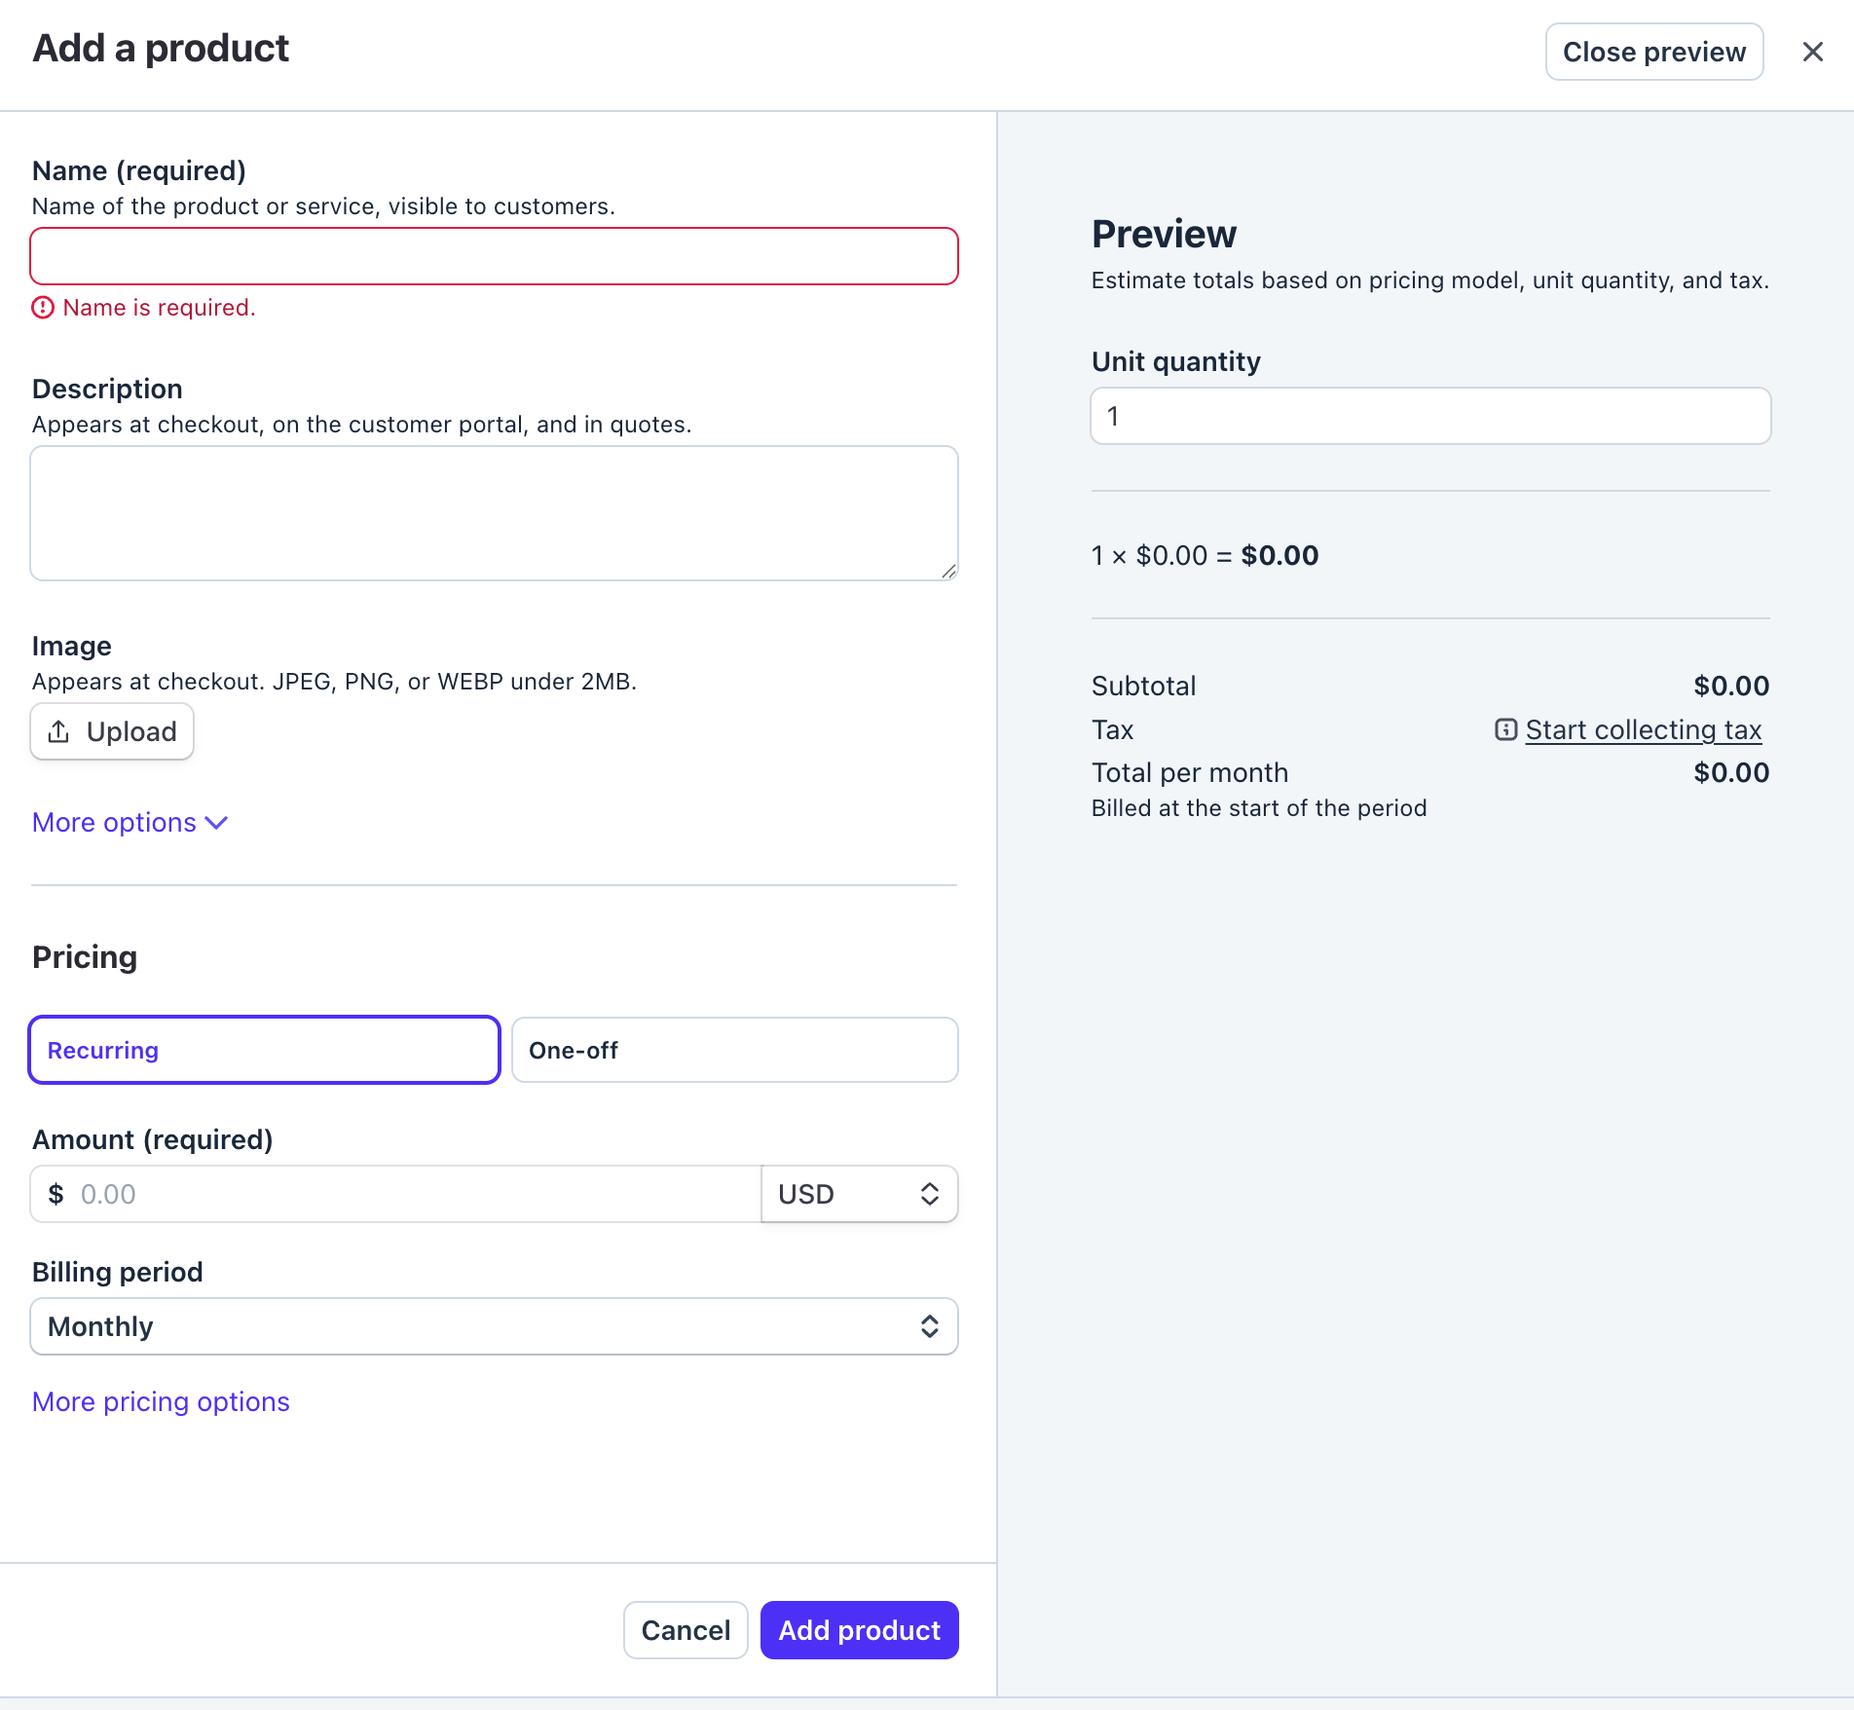Screen dimensions: 1854x1710
Task: Click the Add product button
Action: point(858,1629)
